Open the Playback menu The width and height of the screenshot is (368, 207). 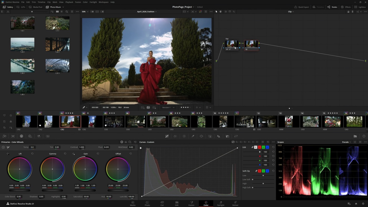click(x=69, y=2)
